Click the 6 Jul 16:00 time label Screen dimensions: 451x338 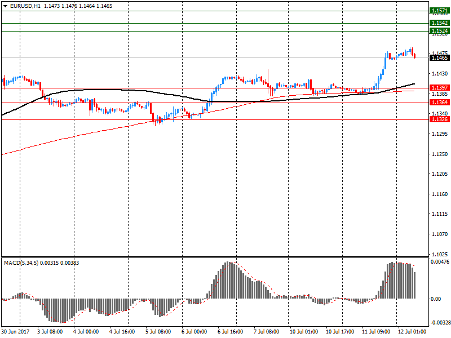coord(230,332)
